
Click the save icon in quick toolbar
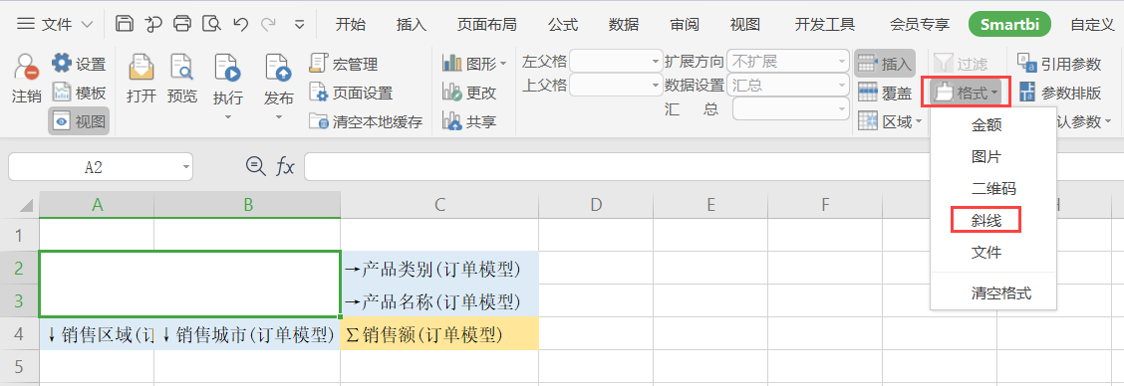[x=124, y=24]
